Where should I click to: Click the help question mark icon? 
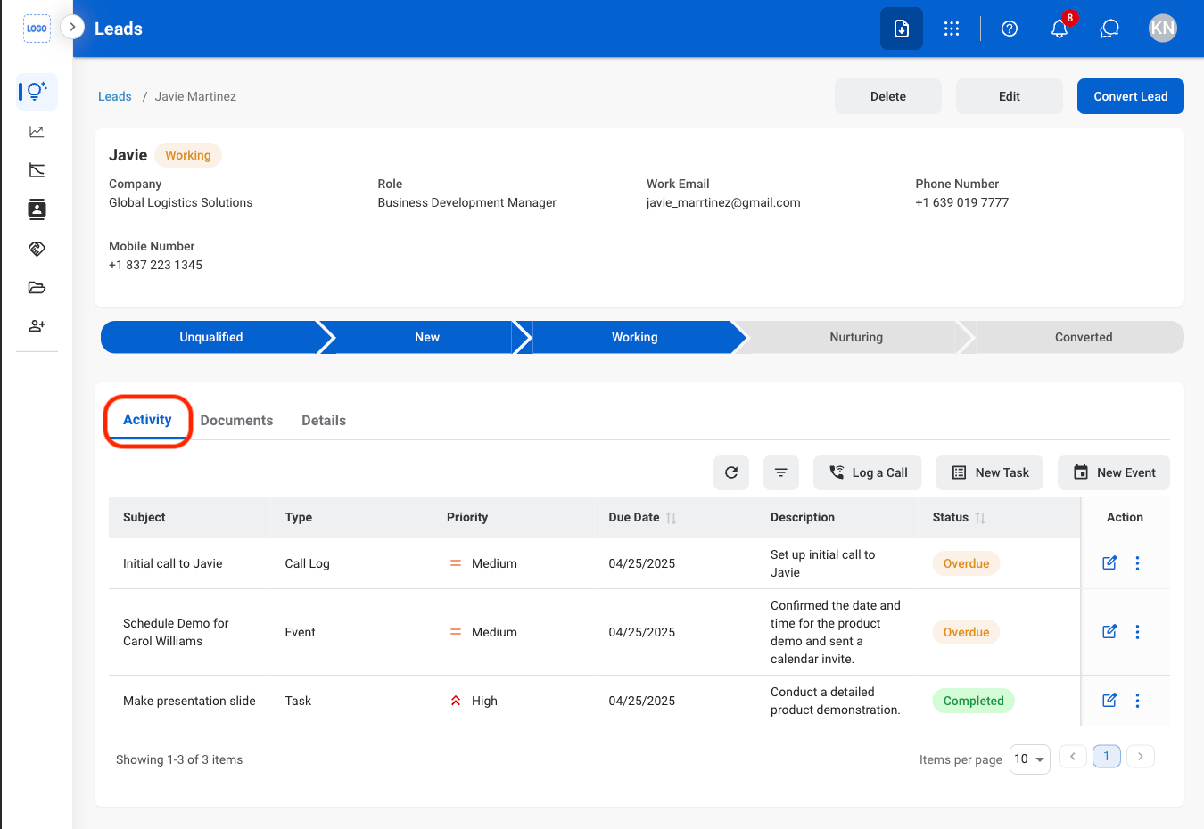tap(1010, 29)
